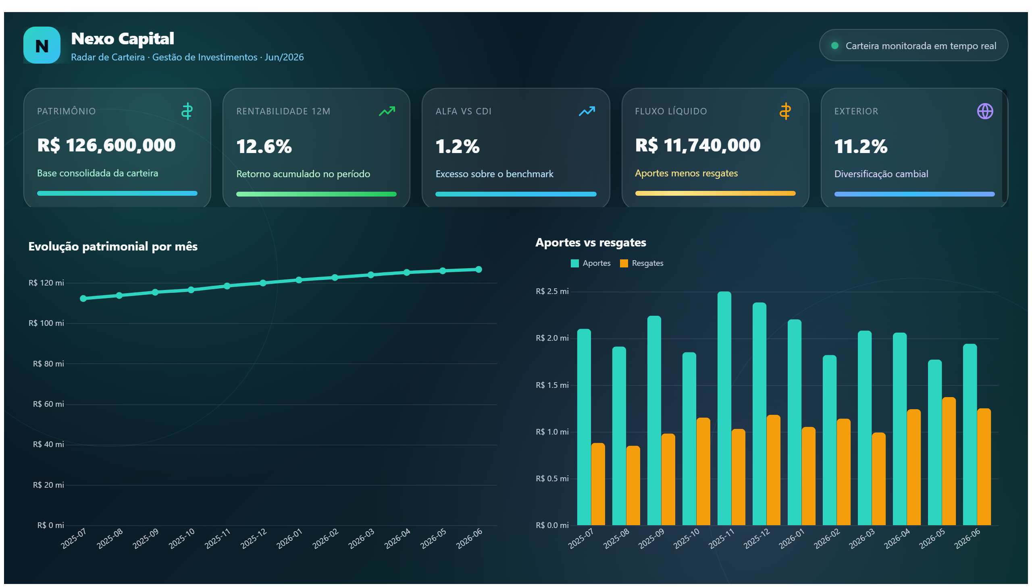The image size is (1032, 588).
Task: Click the R$ 2.5 mi axis label
Action: coord(552,292)
